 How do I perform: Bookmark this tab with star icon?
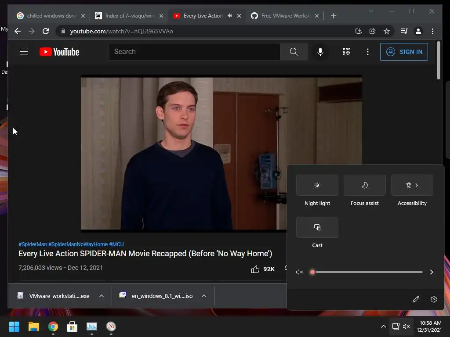[387, 31]
